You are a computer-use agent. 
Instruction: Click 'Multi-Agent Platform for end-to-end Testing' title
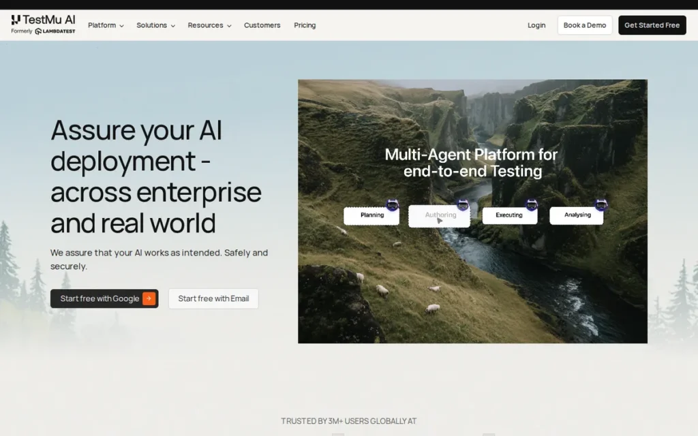(472, 163)
